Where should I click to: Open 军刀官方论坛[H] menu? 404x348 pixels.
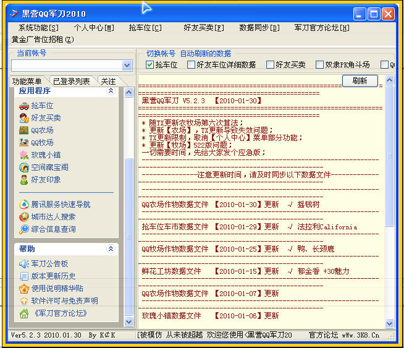click(x=322, y=28)
